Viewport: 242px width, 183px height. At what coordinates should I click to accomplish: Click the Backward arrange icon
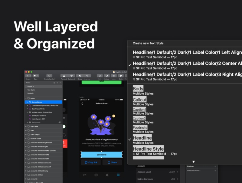(x=71, y=76)
